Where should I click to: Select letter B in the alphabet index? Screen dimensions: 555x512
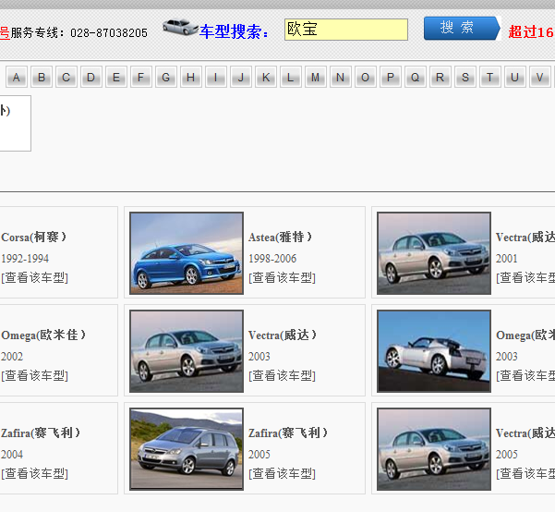(x=42, y=77)
